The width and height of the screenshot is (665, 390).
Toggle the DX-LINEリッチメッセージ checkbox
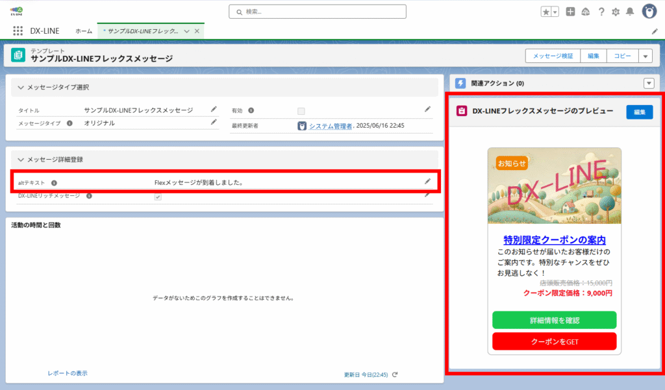(x=157, y=197)
